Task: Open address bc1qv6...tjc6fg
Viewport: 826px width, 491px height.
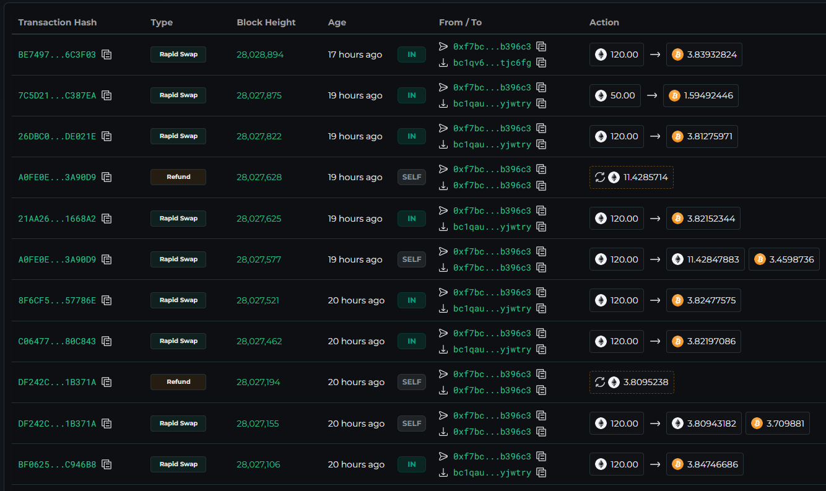Action: [x=492, y=63]
